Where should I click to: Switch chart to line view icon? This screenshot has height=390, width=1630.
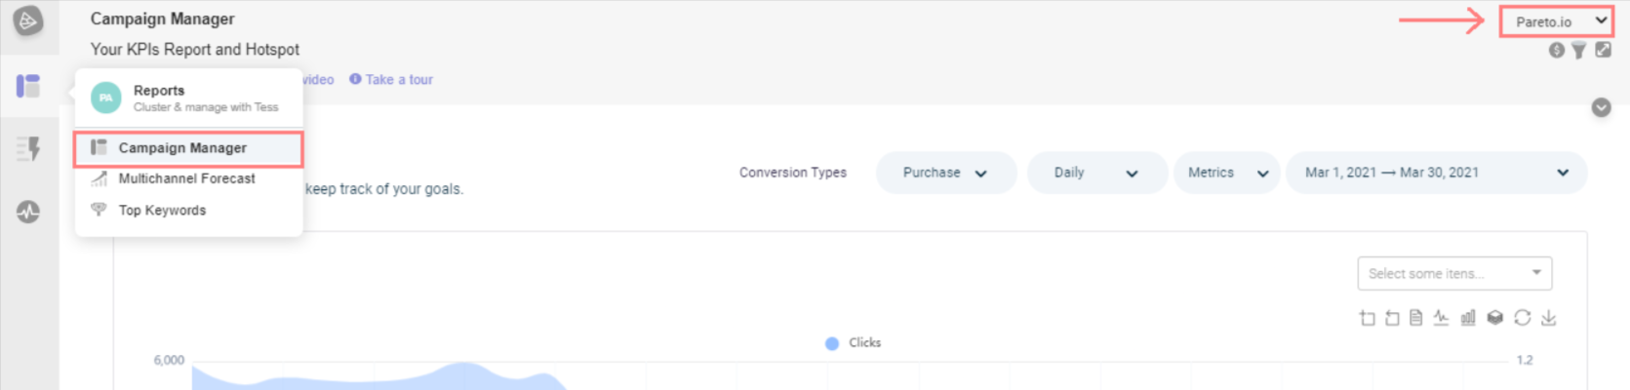pyautogui.click(x=1441, y=318)
